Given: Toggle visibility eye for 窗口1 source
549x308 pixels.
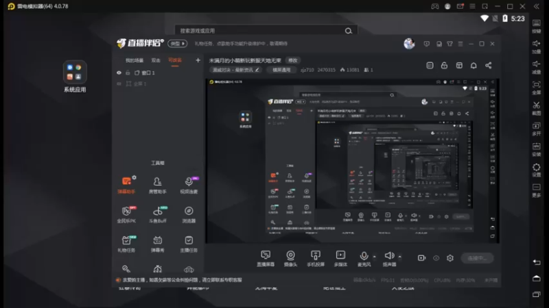Looking at the screenshot, I should (x=119, y=73).
